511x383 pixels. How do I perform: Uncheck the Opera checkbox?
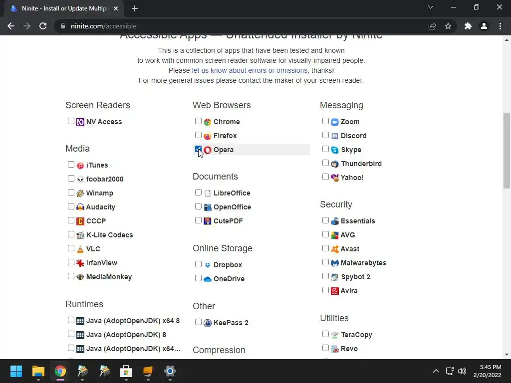pos(198,149)
